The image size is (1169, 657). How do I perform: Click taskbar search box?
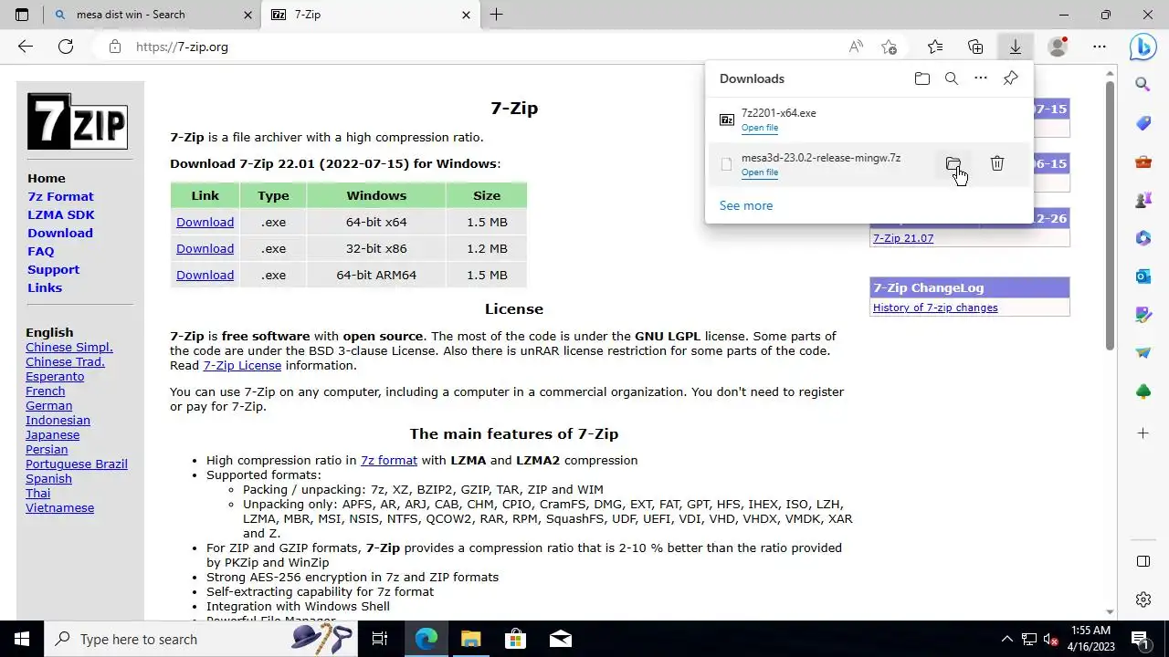(x=201, y=639)
